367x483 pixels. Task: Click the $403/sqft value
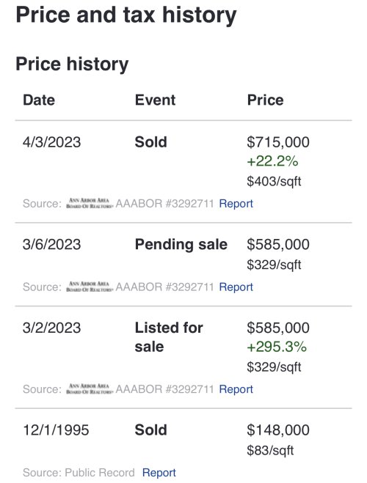[x=274, y=182]
